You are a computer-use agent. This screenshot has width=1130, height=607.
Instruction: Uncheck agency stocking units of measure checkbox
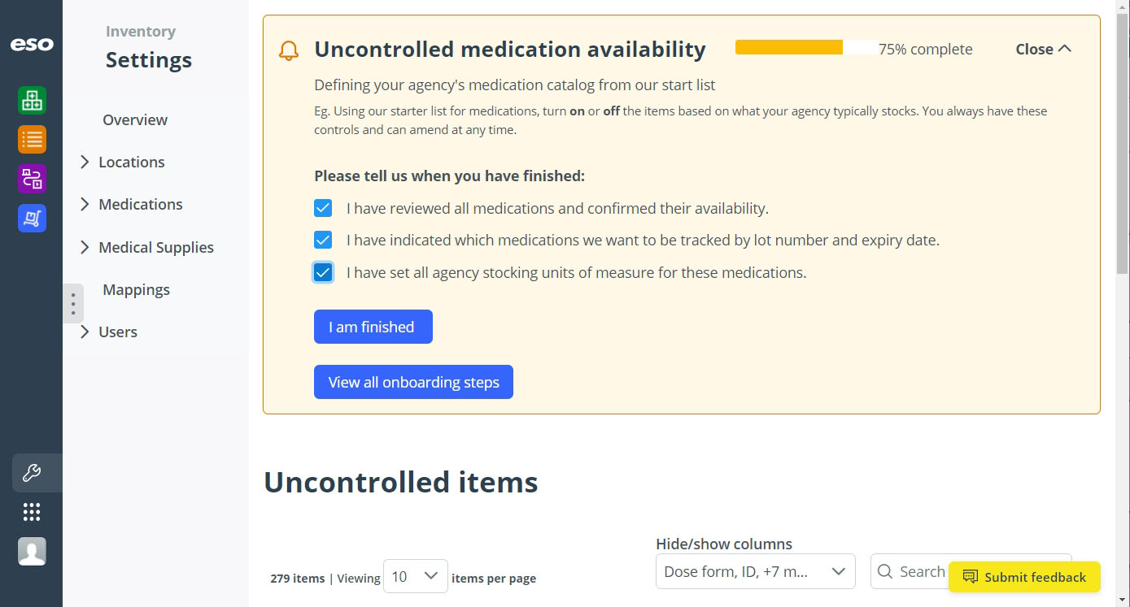(x=323, y=272)
